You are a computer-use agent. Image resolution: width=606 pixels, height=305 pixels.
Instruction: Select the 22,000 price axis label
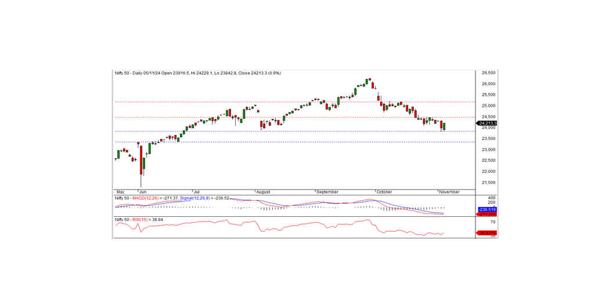[489, 172]
